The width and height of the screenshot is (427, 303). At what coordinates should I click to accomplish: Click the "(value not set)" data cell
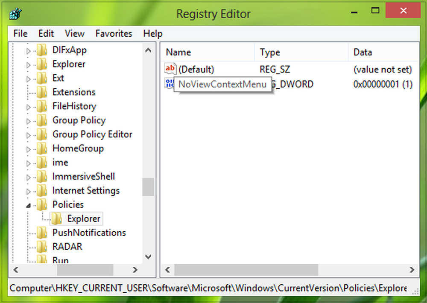coord(383,70)
